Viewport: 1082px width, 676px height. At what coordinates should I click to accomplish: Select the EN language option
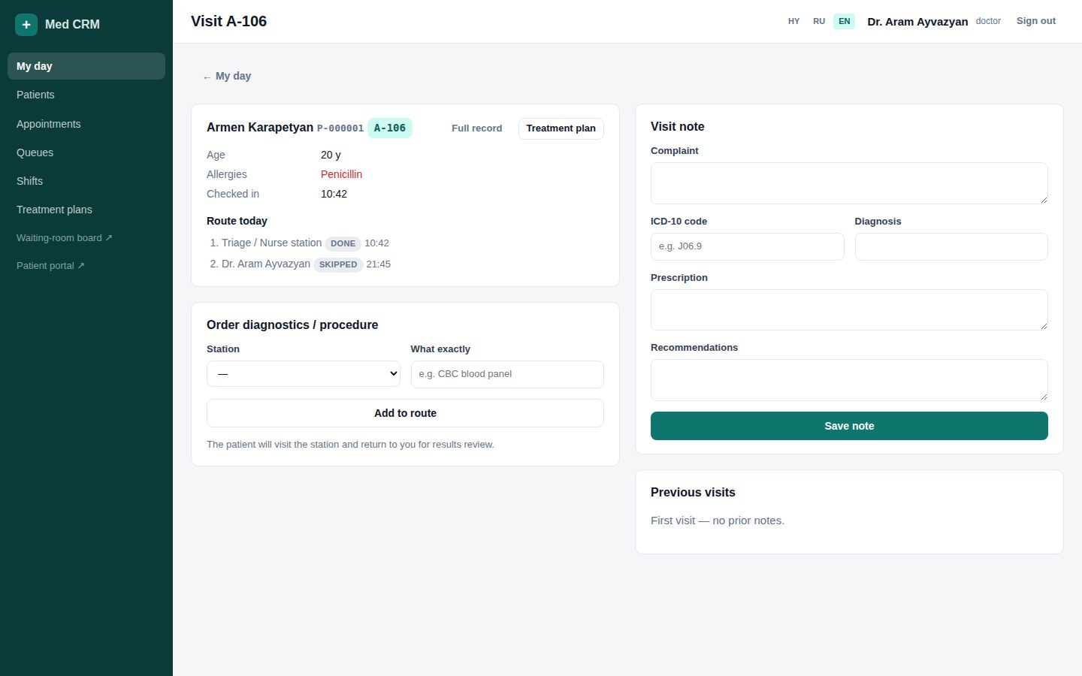(845, 21)
